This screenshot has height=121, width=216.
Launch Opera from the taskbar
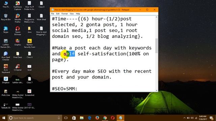tap(113, 118)
